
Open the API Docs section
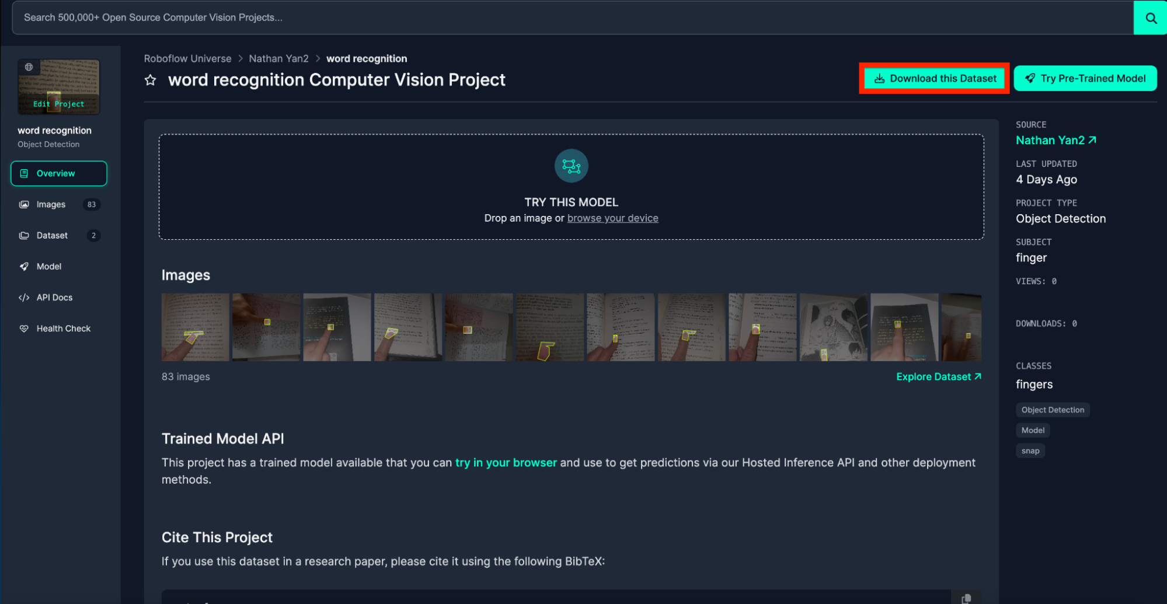click(59, 298)
